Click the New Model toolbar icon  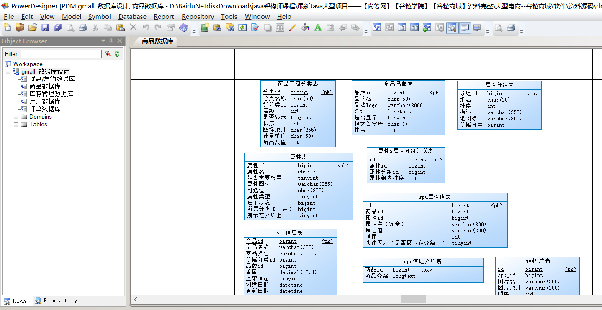[8, 28]
